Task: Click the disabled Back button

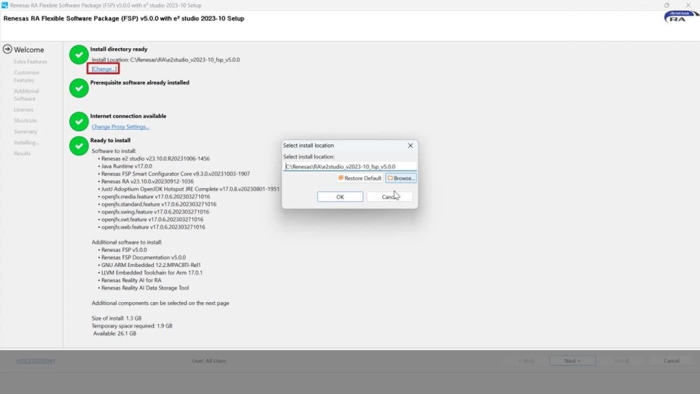Action: [526, 361]
